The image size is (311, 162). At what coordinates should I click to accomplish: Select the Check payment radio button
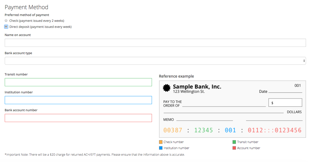click(6, 21)
